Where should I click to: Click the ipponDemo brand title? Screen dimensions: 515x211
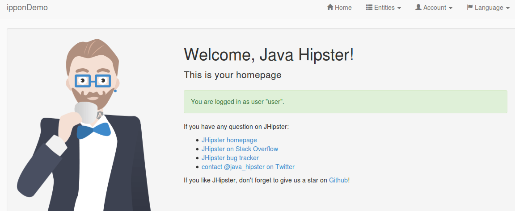(27, 8)
